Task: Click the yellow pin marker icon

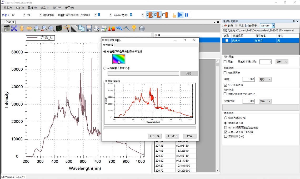Action: pos(134,28)
